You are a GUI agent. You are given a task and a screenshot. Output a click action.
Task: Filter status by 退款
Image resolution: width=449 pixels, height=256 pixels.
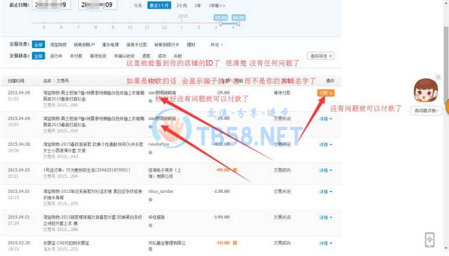[x=144, y=56]
